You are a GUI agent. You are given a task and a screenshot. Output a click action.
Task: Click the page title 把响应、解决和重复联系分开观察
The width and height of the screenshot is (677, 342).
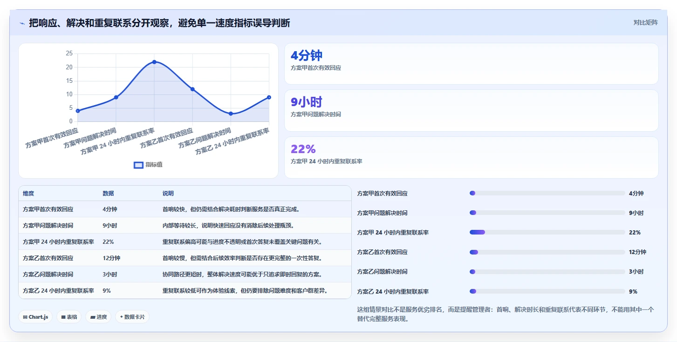(x=159, y=23)
